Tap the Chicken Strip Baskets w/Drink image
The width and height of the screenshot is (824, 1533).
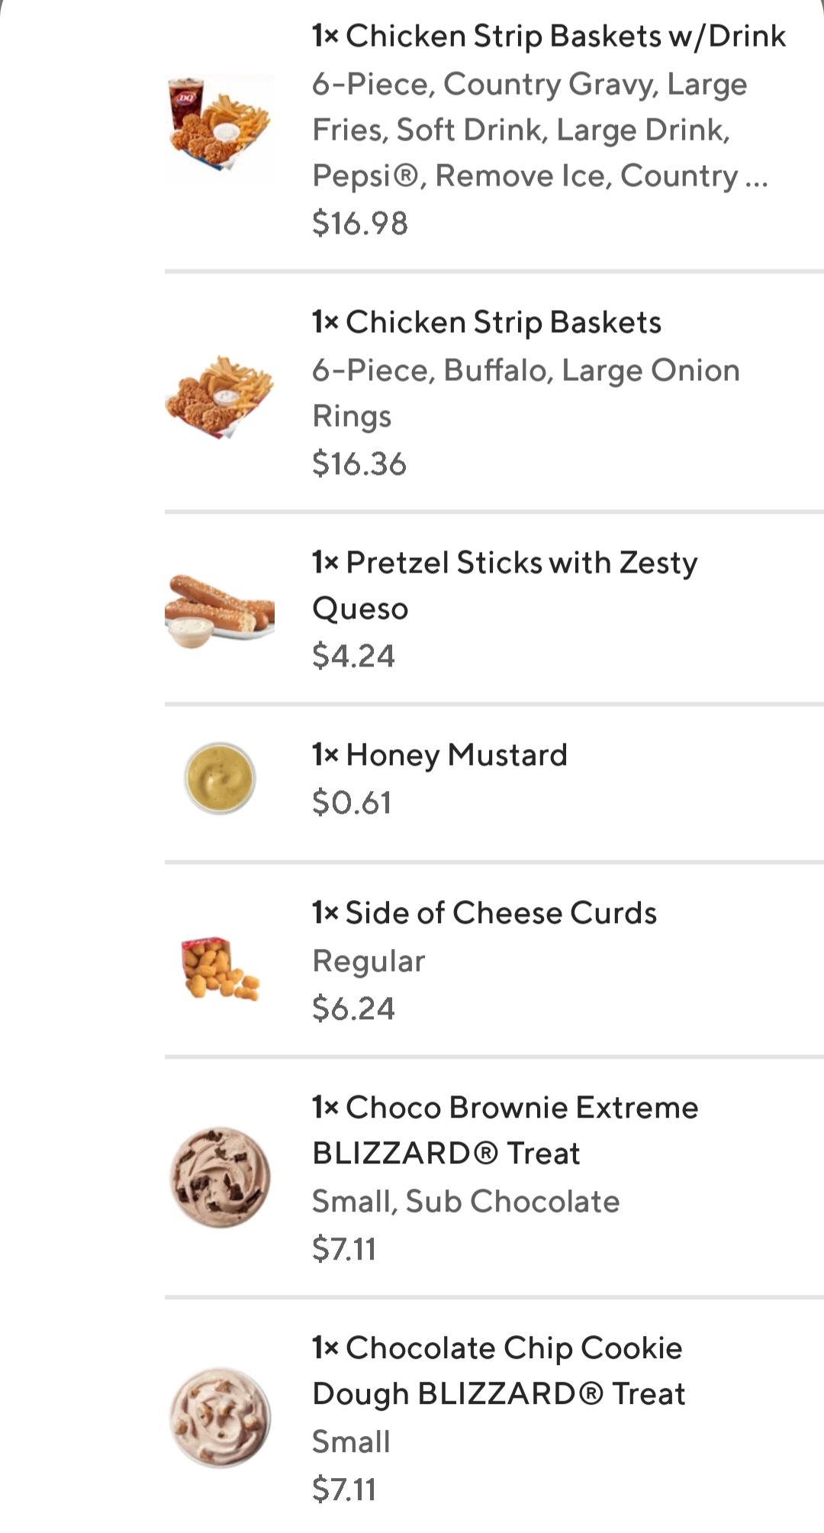tap(220, 122)
